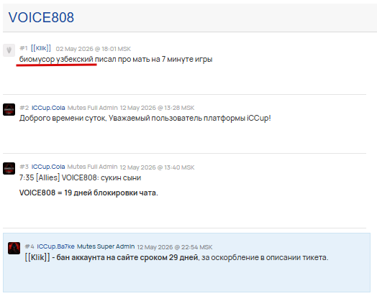Click ICCup.Cola avatar in post #3
The height and width of the screenshot is (296, 377).
coord(9,168)
